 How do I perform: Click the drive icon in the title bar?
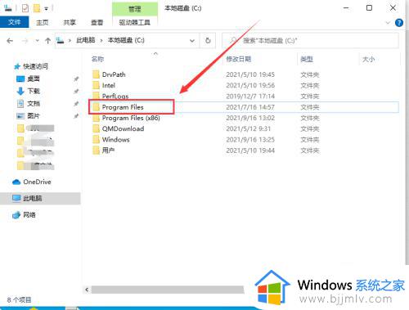point(8,8)
